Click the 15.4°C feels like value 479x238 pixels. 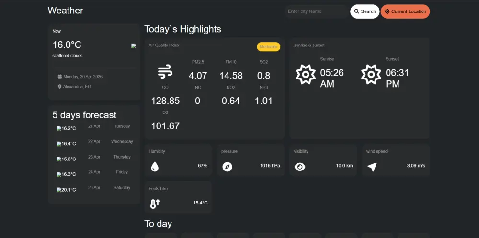(x=200, y=203)
